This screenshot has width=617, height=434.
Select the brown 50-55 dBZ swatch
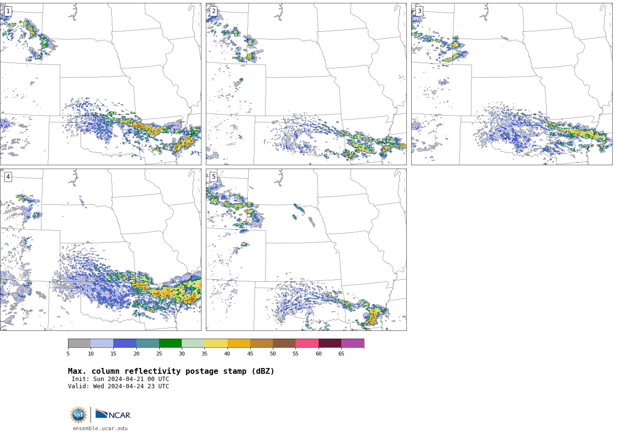(x=284, y=343)
